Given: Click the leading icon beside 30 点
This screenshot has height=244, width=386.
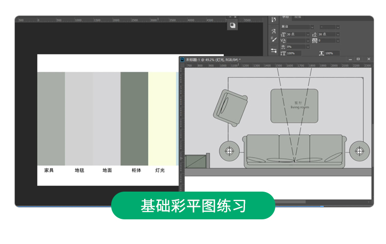Looking at the screenshot, I should click(x=314, y=34).
